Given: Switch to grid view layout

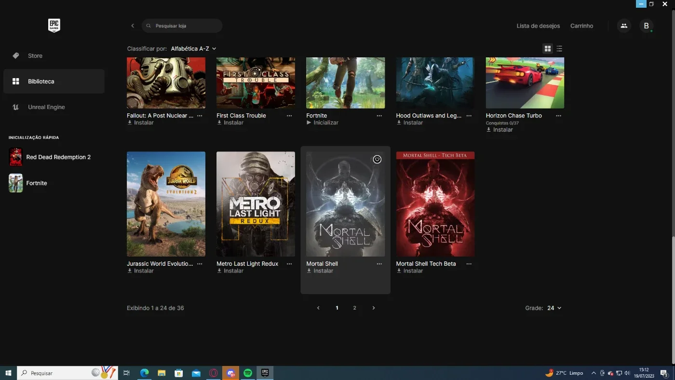Looking at the screenshot, I should [547, 49].
